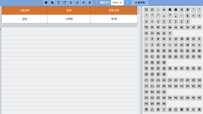The height and width of the screenshot is (114, 203).
Task: Click the 제1문 question number cell
Action: pyautogui.click(x=114, y=19)
